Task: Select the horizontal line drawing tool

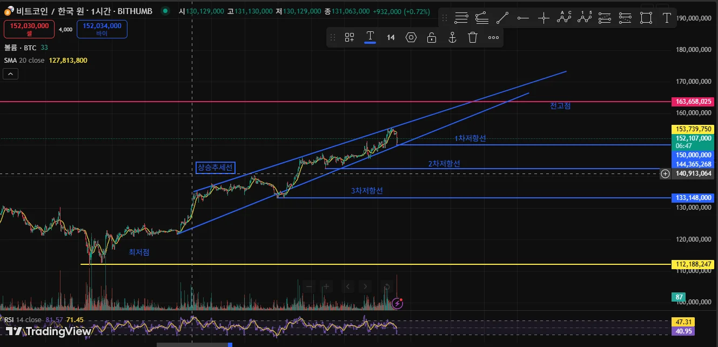Action: coord(523,18)
